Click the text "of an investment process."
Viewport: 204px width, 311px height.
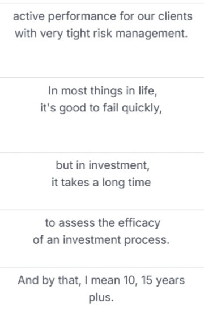(101, 240)
